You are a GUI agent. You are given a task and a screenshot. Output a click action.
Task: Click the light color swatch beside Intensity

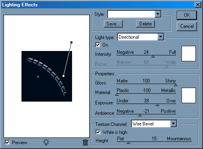click(189, 53)
